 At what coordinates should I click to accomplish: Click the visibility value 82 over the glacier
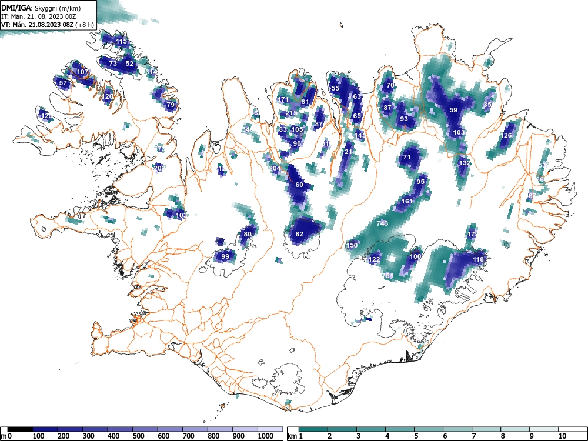click(x=299, y=234)
